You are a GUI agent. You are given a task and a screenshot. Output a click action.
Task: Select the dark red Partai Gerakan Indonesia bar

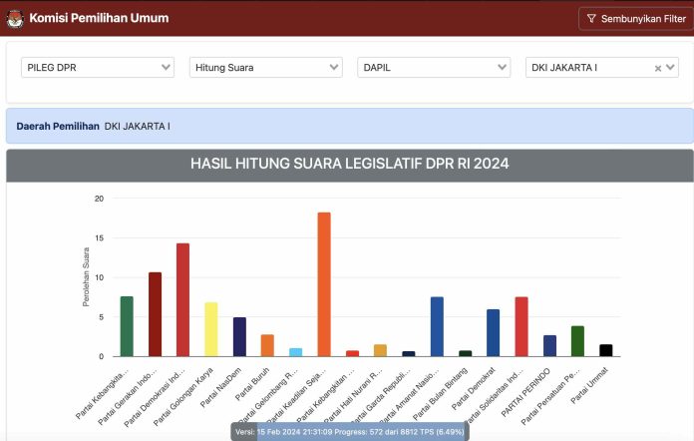pos(155,314)
